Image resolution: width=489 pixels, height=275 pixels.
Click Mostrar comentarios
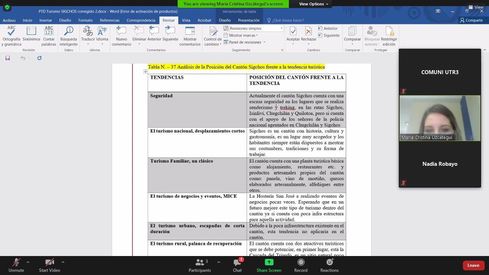190,36
